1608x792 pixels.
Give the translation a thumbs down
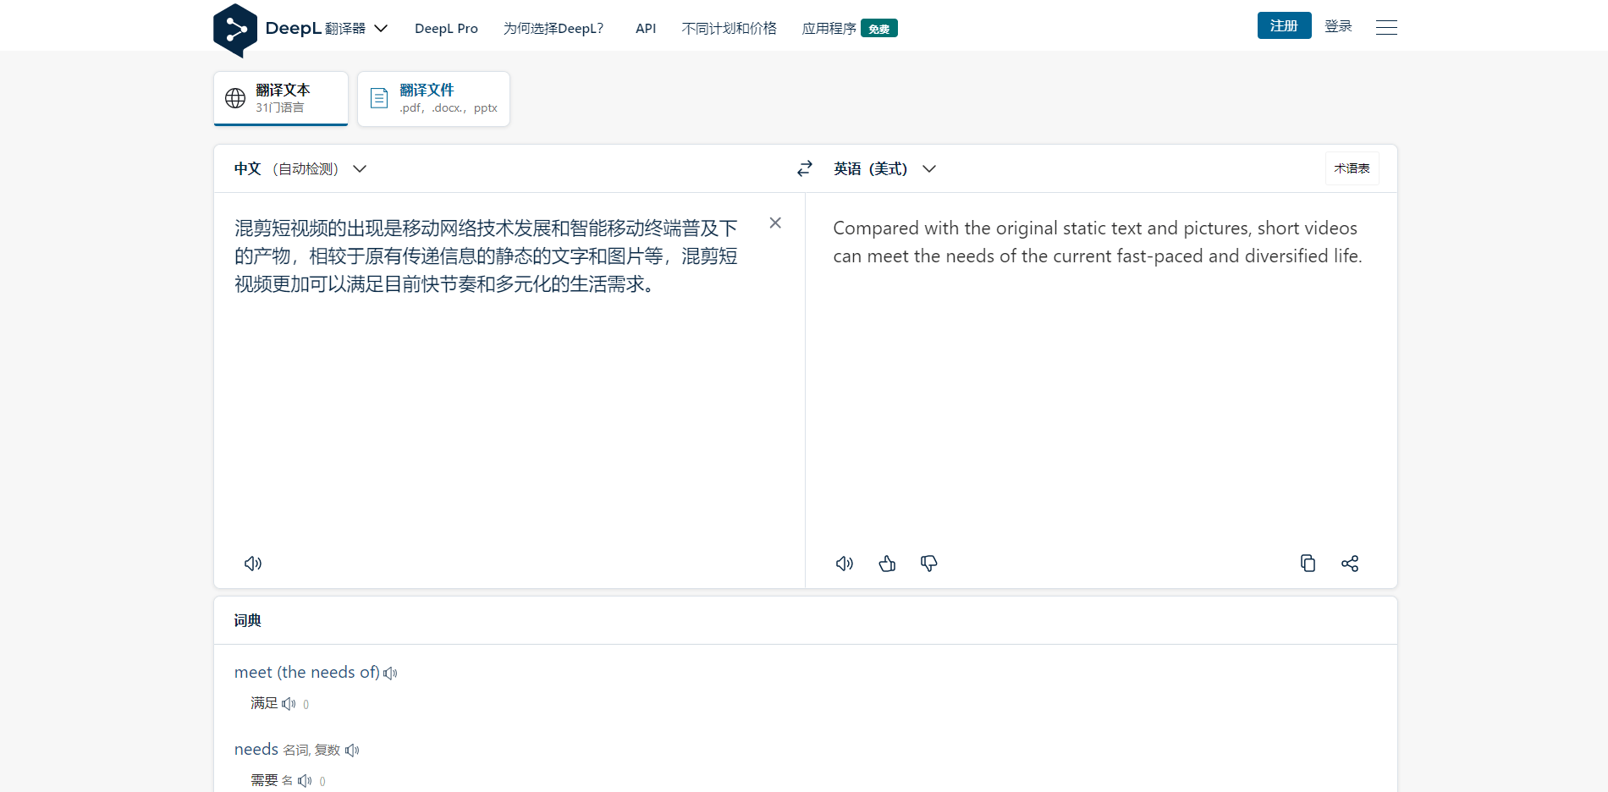click(929, 564)
